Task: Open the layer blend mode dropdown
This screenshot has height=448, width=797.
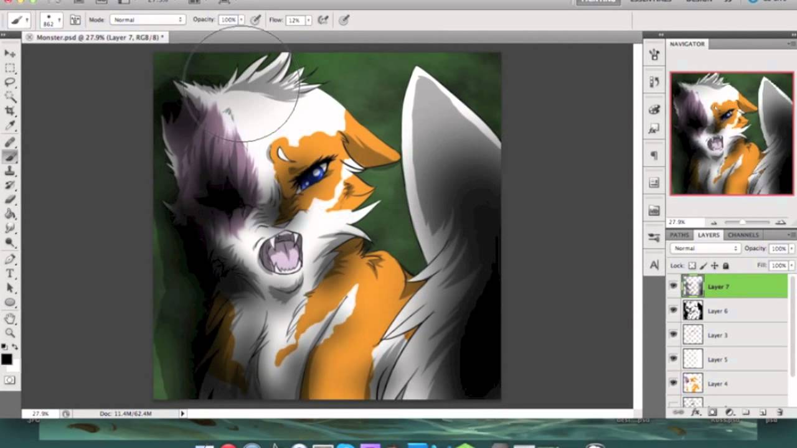Action: [x=705, y=248]
